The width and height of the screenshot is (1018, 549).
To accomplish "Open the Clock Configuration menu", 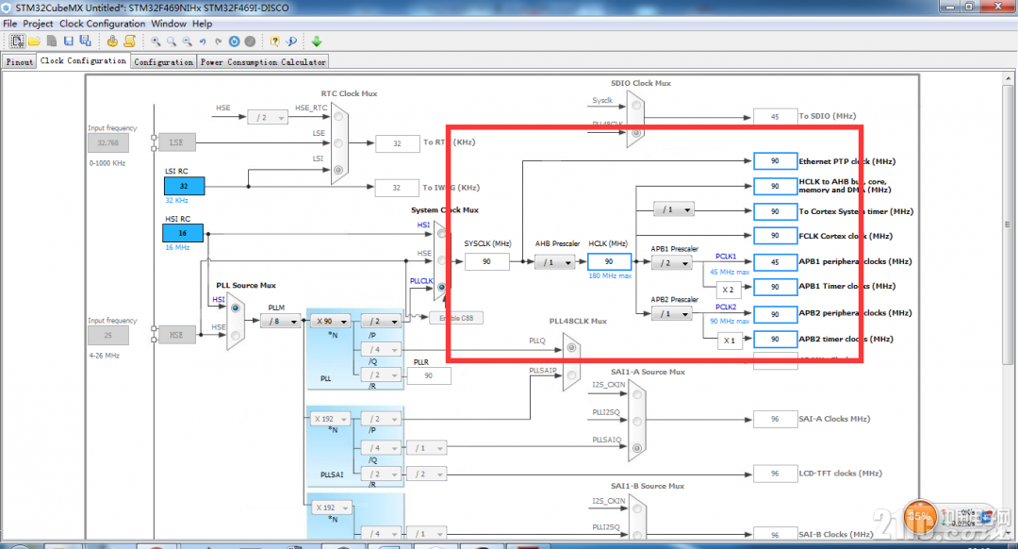I will 103,24.
